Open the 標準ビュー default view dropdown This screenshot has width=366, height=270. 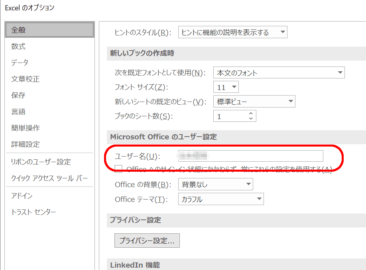254,101
